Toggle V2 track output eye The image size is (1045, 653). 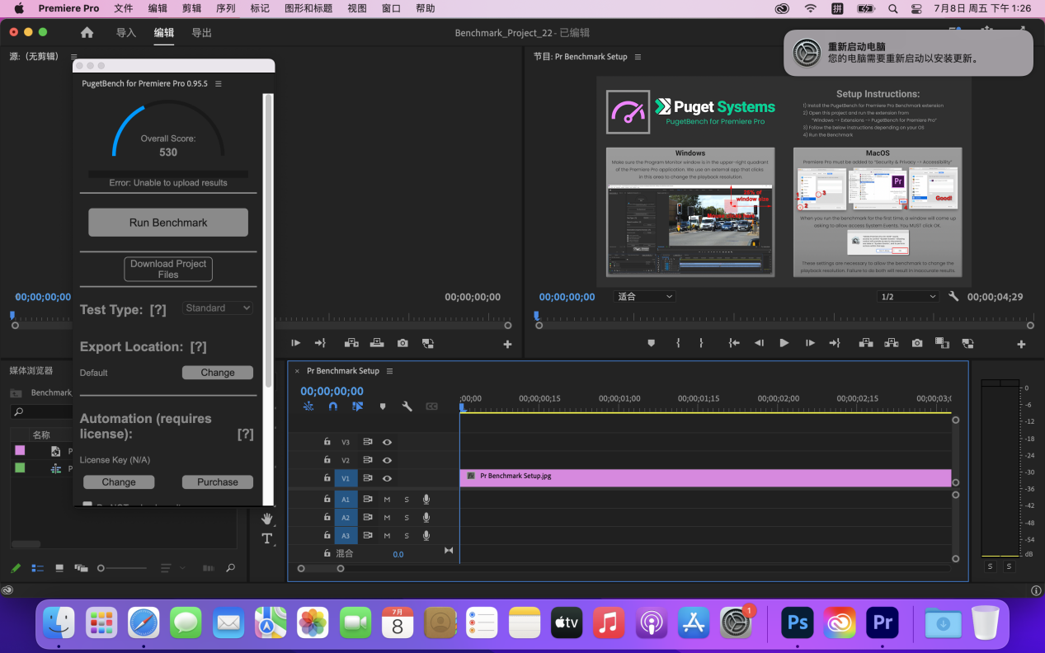tap(387, 461)
